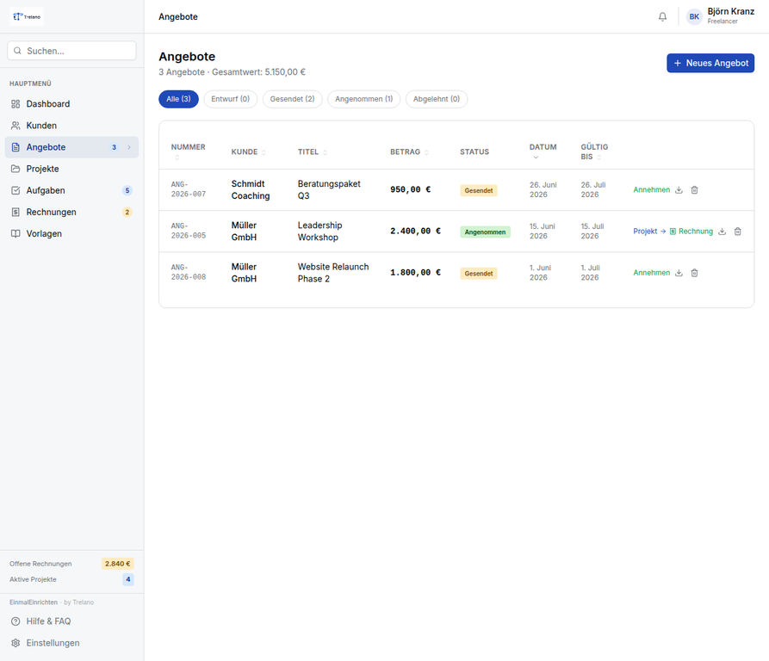The height and width of the screenshot is (661, 769).
Task: Expand the Angebote sidebar chevron
Action: (129, 147)
